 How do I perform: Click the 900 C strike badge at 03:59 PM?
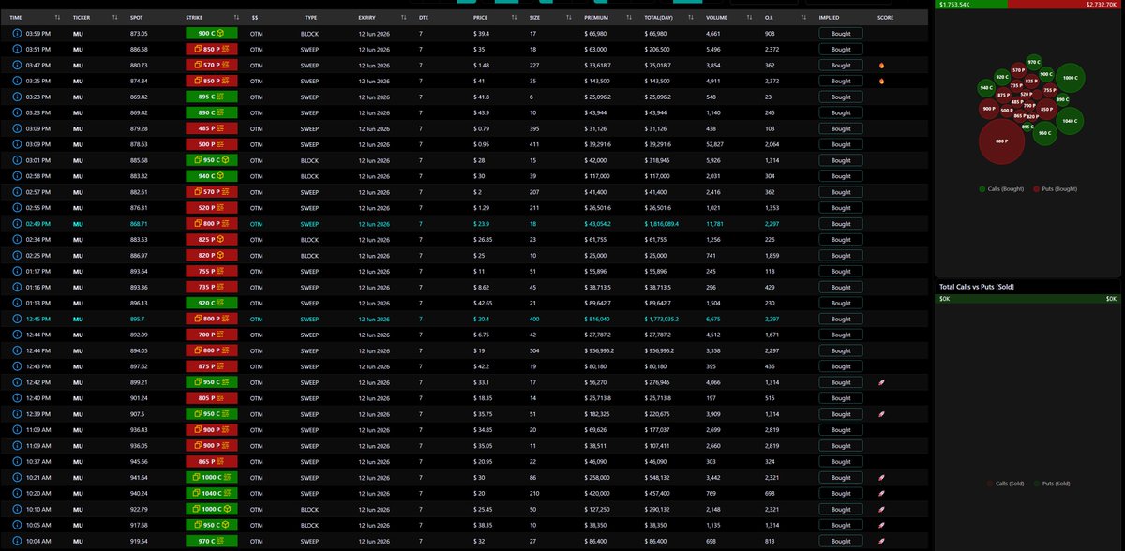pos(211,33)
